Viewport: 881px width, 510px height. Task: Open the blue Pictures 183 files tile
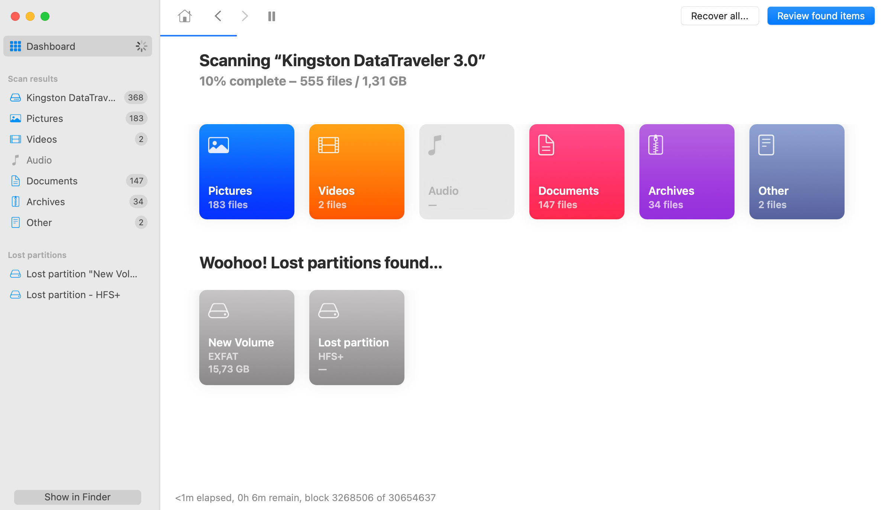pyautogui.click(x=246, y=171)
